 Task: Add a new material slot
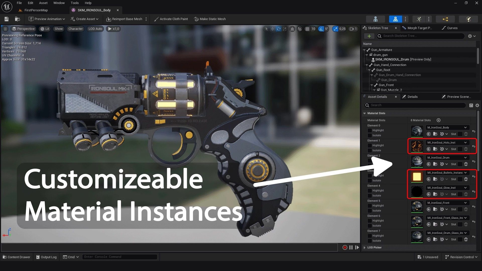439,120
